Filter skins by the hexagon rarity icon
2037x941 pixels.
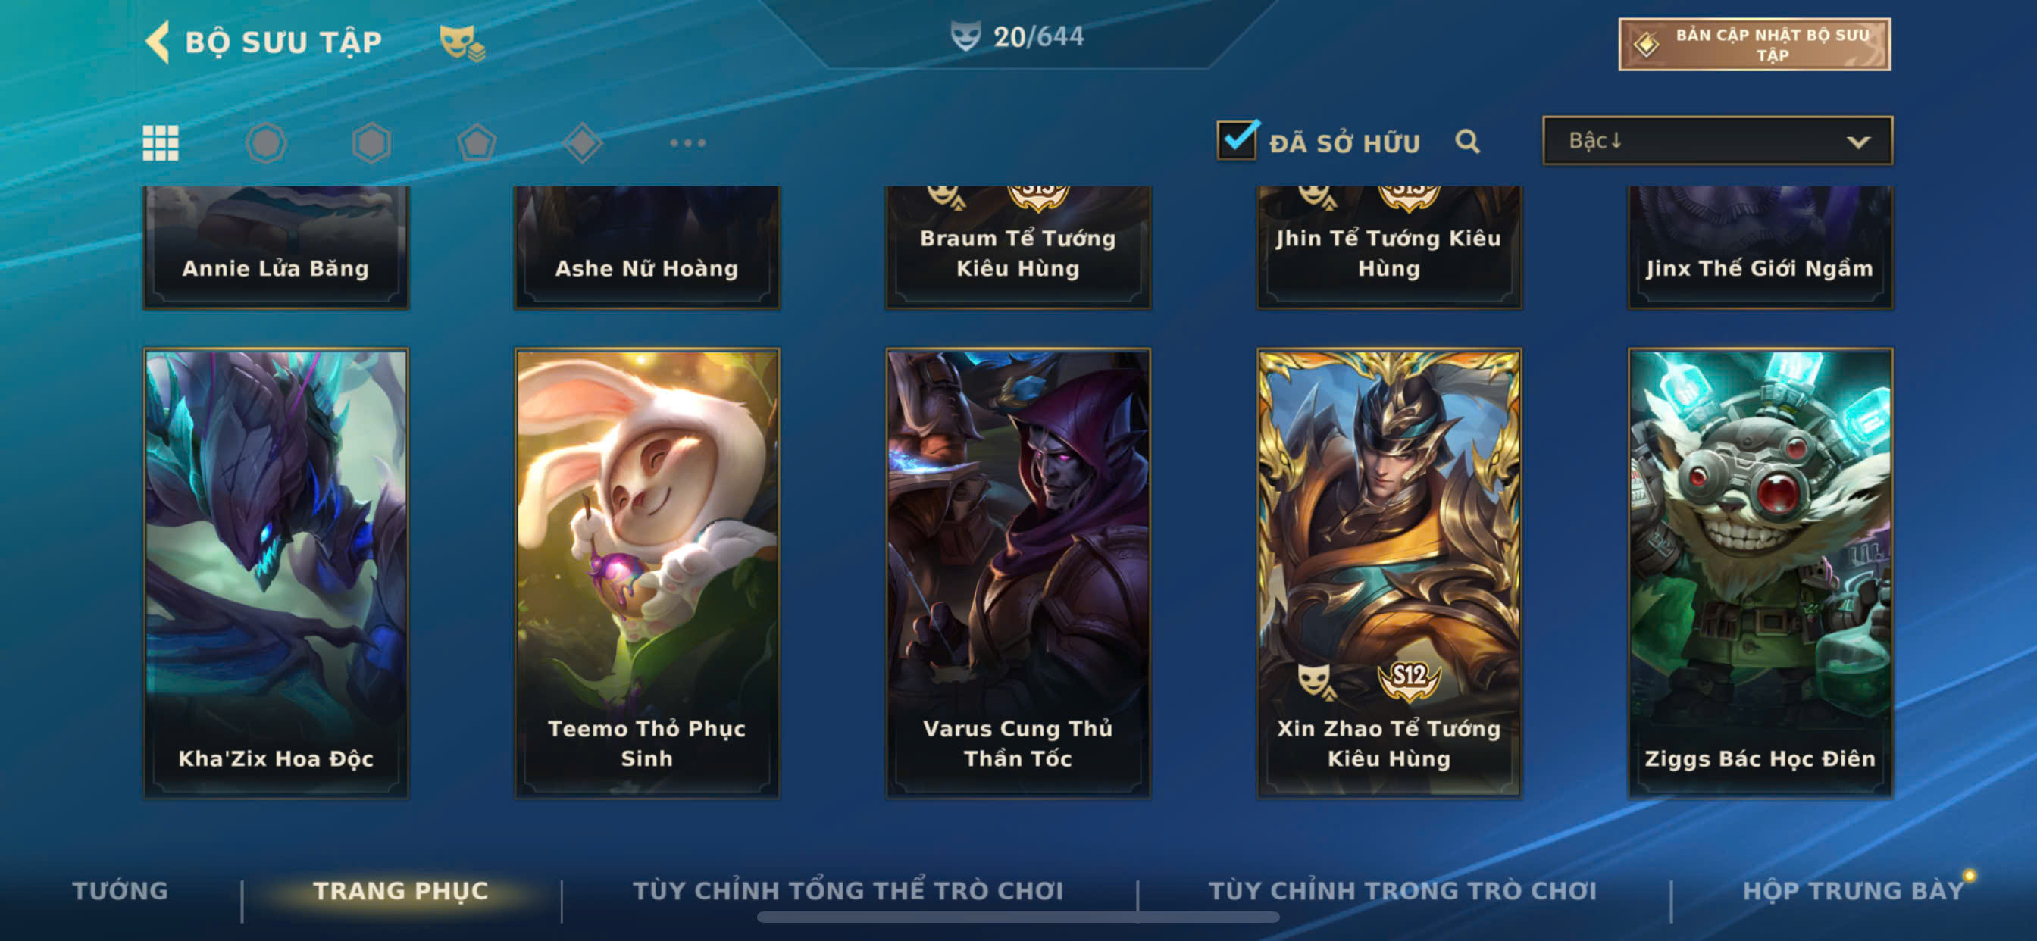(371, 143)
